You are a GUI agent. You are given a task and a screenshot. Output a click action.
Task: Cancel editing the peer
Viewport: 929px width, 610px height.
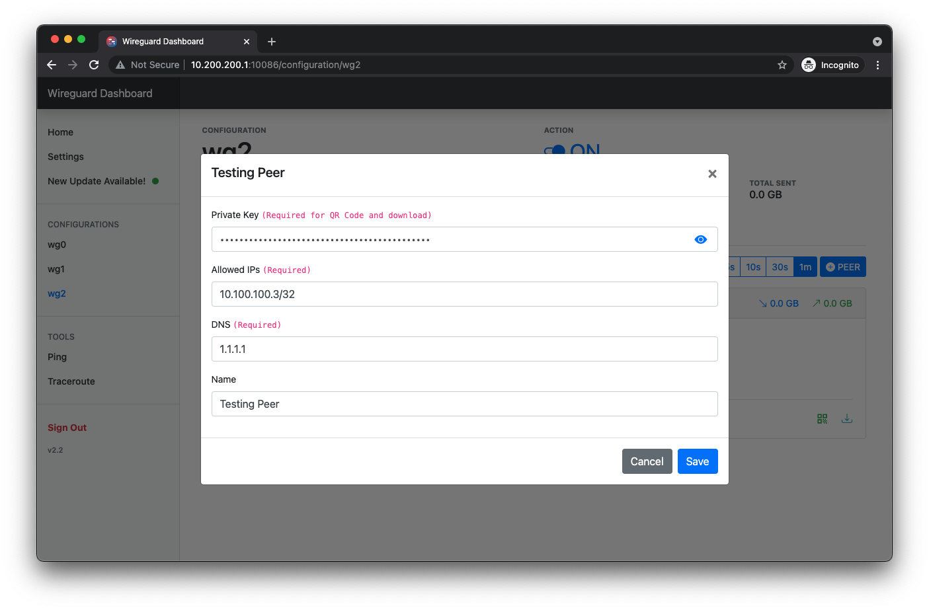(x=647, y=461)
